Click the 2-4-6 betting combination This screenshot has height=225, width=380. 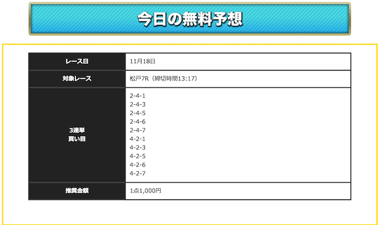pyautogui.click(x=137, y=122)
